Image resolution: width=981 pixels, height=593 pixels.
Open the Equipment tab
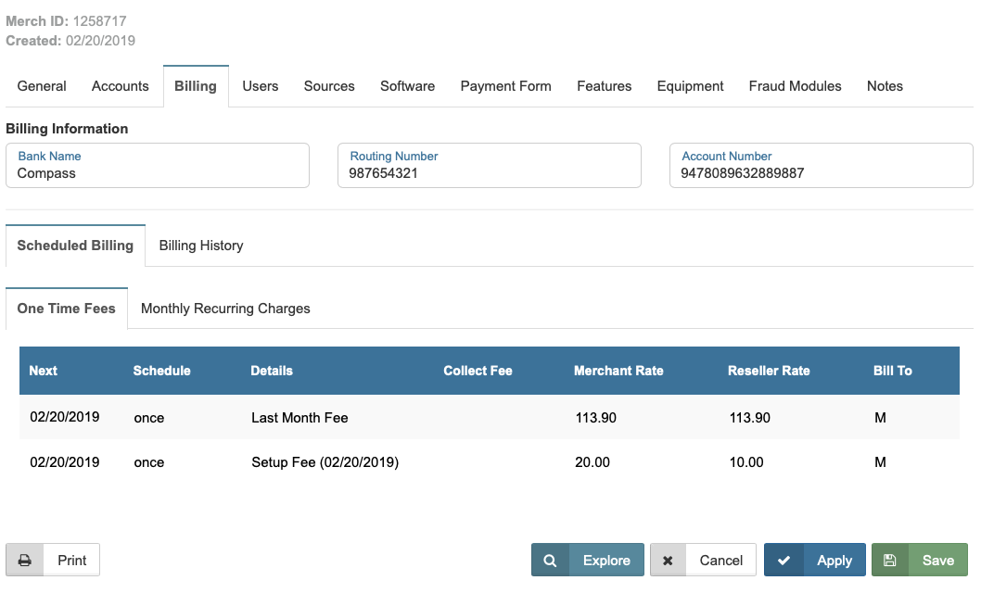[x=690, y=86]
